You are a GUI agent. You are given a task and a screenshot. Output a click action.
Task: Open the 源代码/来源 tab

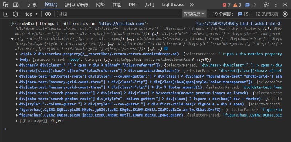point(77,5)
